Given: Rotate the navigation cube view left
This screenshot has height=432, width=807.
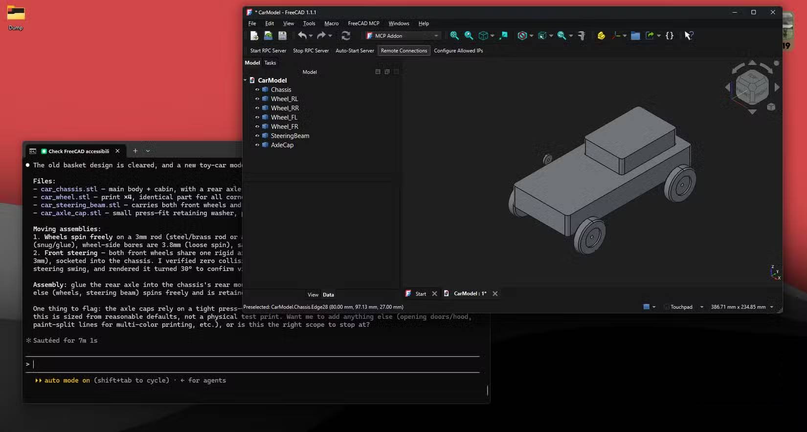Looking at the screenshot, I should tap(728, 87).
